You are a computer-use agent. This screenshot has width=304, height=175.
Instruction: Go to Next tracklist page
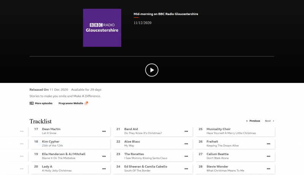click(x=268, y=121)
